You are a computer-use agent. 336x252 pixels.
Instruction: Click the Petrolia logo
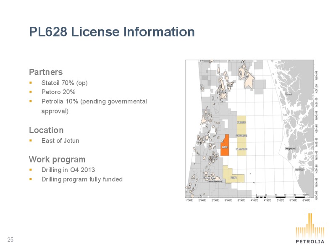(x=310, y=228)
